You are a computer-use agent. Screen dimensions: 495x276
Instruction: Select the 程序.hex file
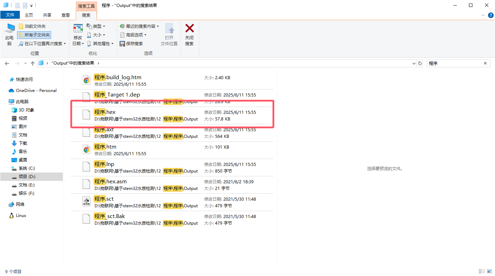pyautogui.click(x=172, y=115)
